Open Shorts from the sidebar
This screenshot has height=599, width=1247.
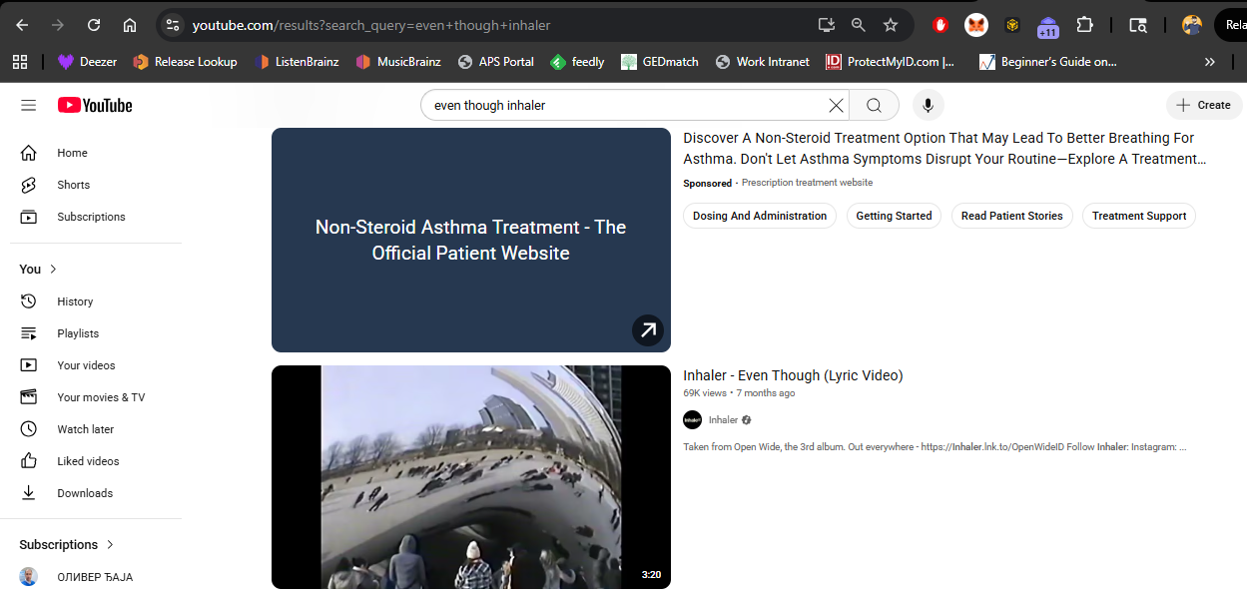tap(73, 185)
